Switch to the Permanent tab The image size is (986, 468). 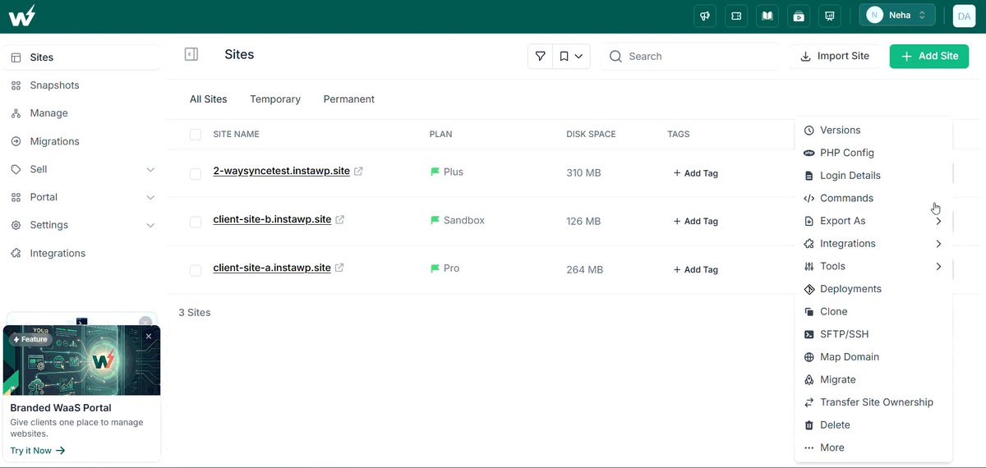349,99
